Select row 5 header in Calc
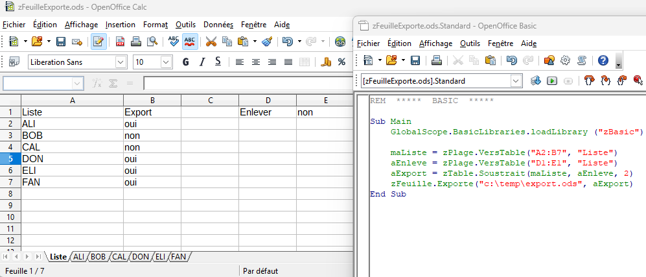Viewport: 646px width, 277px height. click(x=10, y=159)
